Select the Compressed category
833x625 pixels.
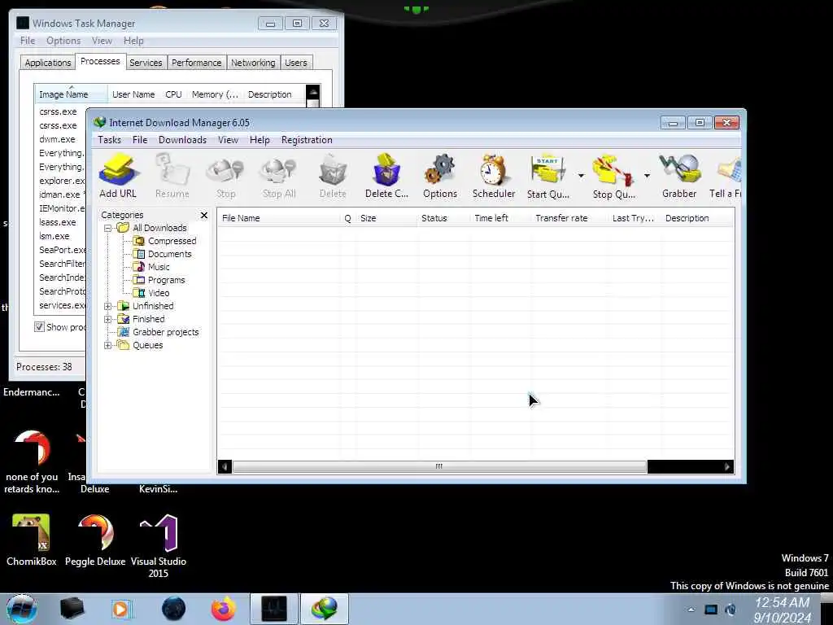tap(172, 241)
